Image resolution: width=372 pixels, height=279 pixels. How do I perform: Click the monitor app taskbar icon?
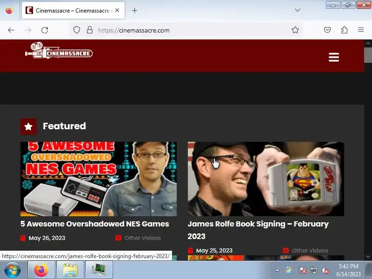point(99,270)
